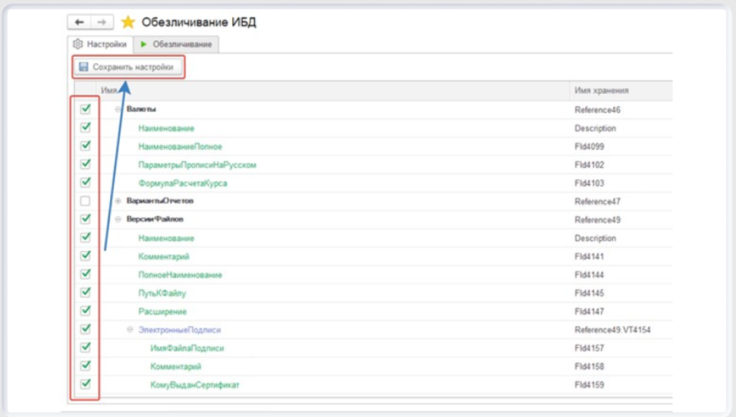Select the КомуВыданСертификат tree item
This screenshot has height=417, width=736.
(x=194, y=385)
